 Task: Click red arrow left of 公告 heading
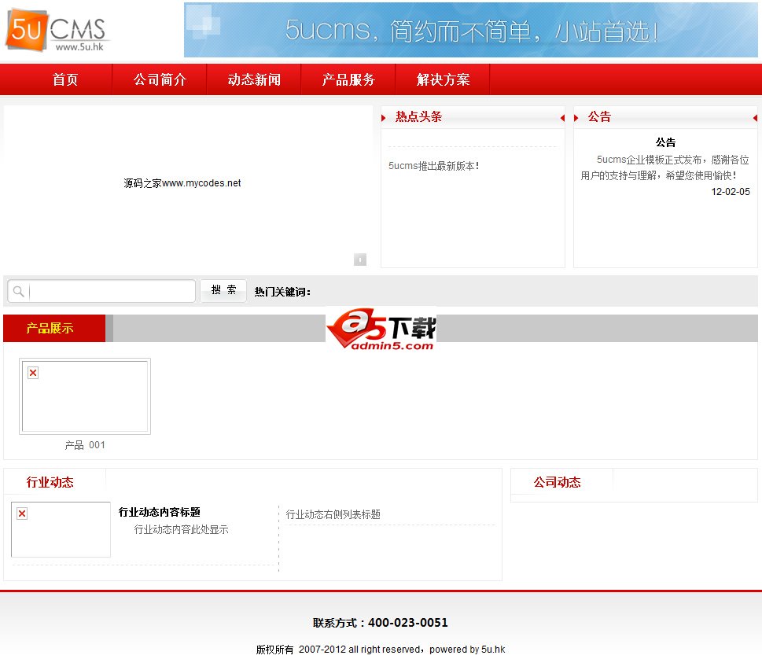click(x=576, y=118)
